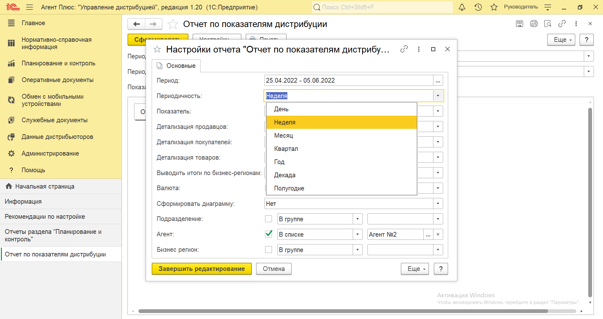Uncheck the Агент filter checkbox
The image size is (603, 319).
269,234
